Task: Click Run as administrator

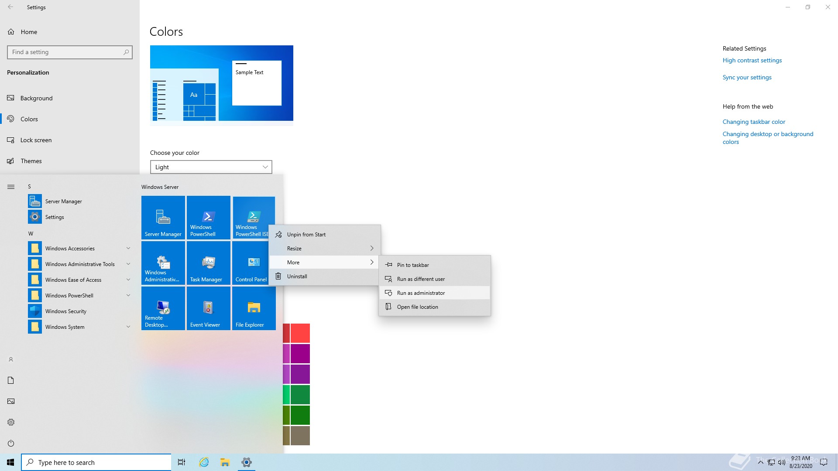Action: pos(435,293)
